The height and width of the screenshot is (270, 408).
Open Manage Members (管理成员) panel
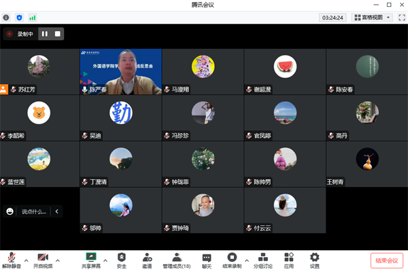(177, 261)
